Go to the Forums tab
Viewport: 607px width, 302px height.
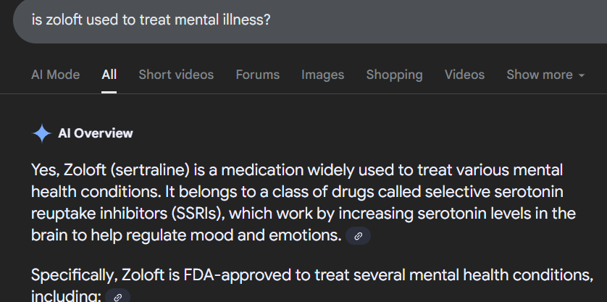click(257, 75)
